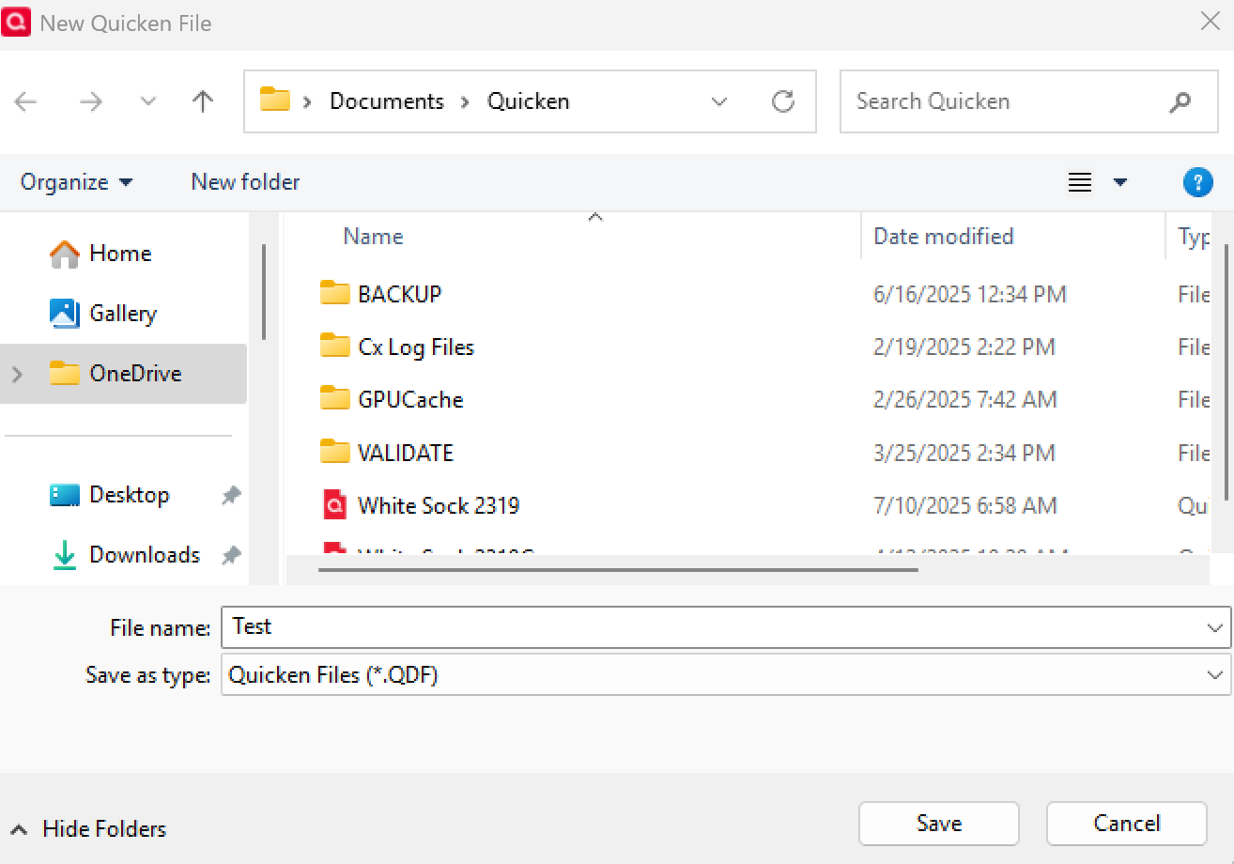The image size is (1234, 864).
Task: Click date 7/10/2025 6:58 AM
Action: coord(965,506)
